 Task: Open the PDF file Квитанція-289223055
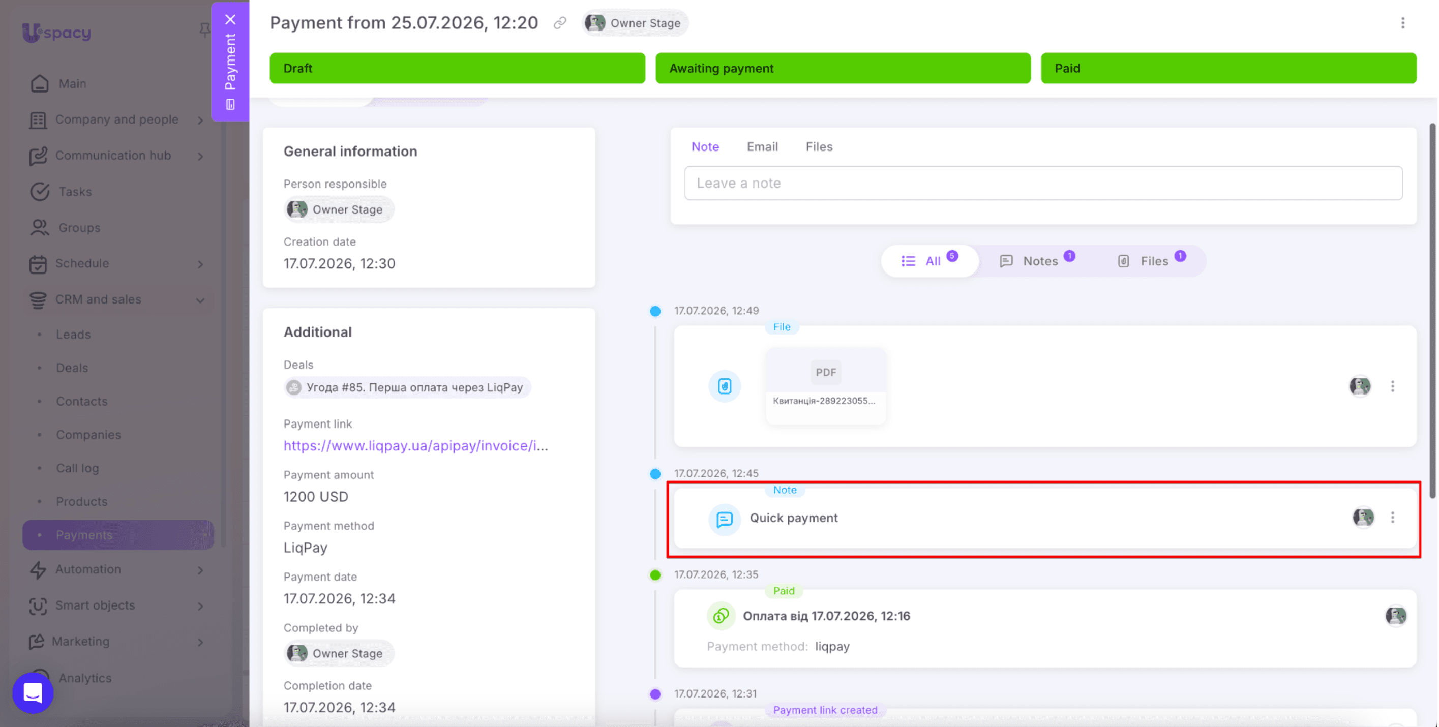tap(826, 386)
